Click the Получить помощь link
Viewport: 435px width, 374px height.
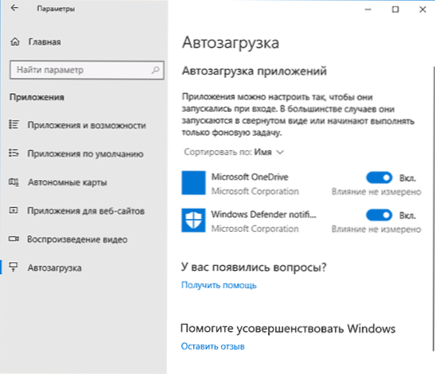(x=219, y=285)
